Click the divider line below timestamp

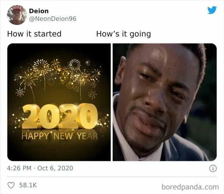click(x=112, y=177)
